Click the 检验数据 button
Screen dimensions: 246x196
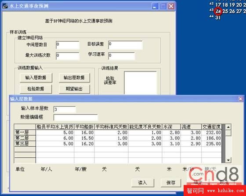36,89
